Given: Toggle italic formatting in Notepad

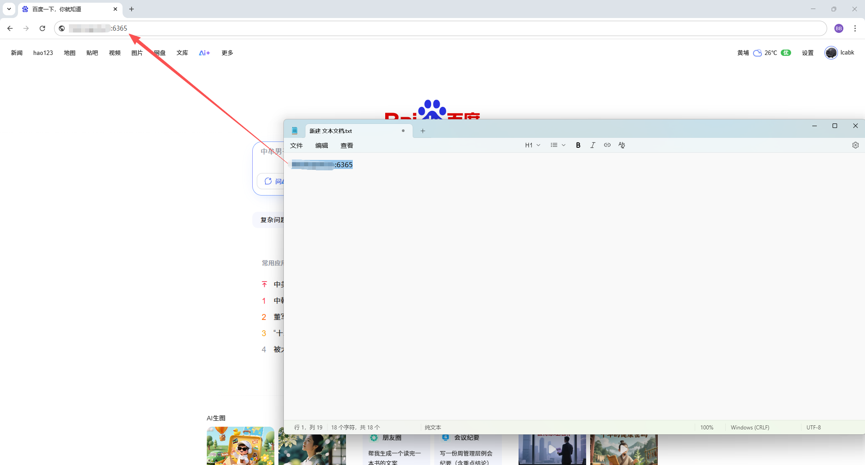Looking at the screenshot, I should [x=592, y=145].
